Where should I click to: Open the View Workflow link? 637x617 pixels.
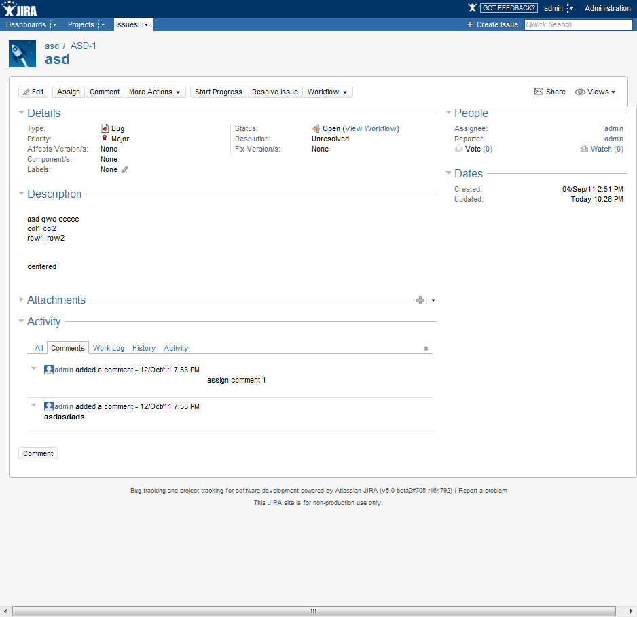point(371,128)
